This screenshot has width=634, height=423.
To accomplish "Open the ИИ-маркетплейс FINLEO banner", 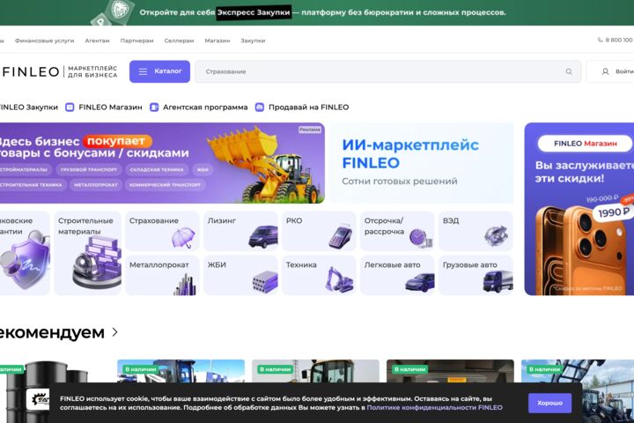I will coord(421,163).
